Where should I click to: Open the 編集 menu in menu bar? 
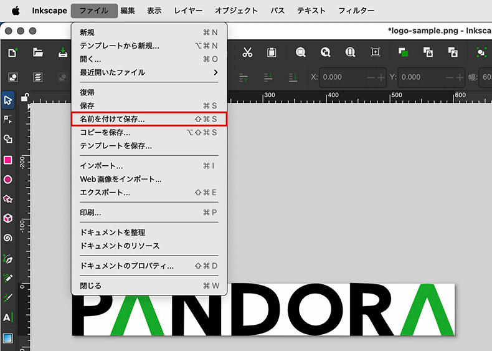click(128, 11)
